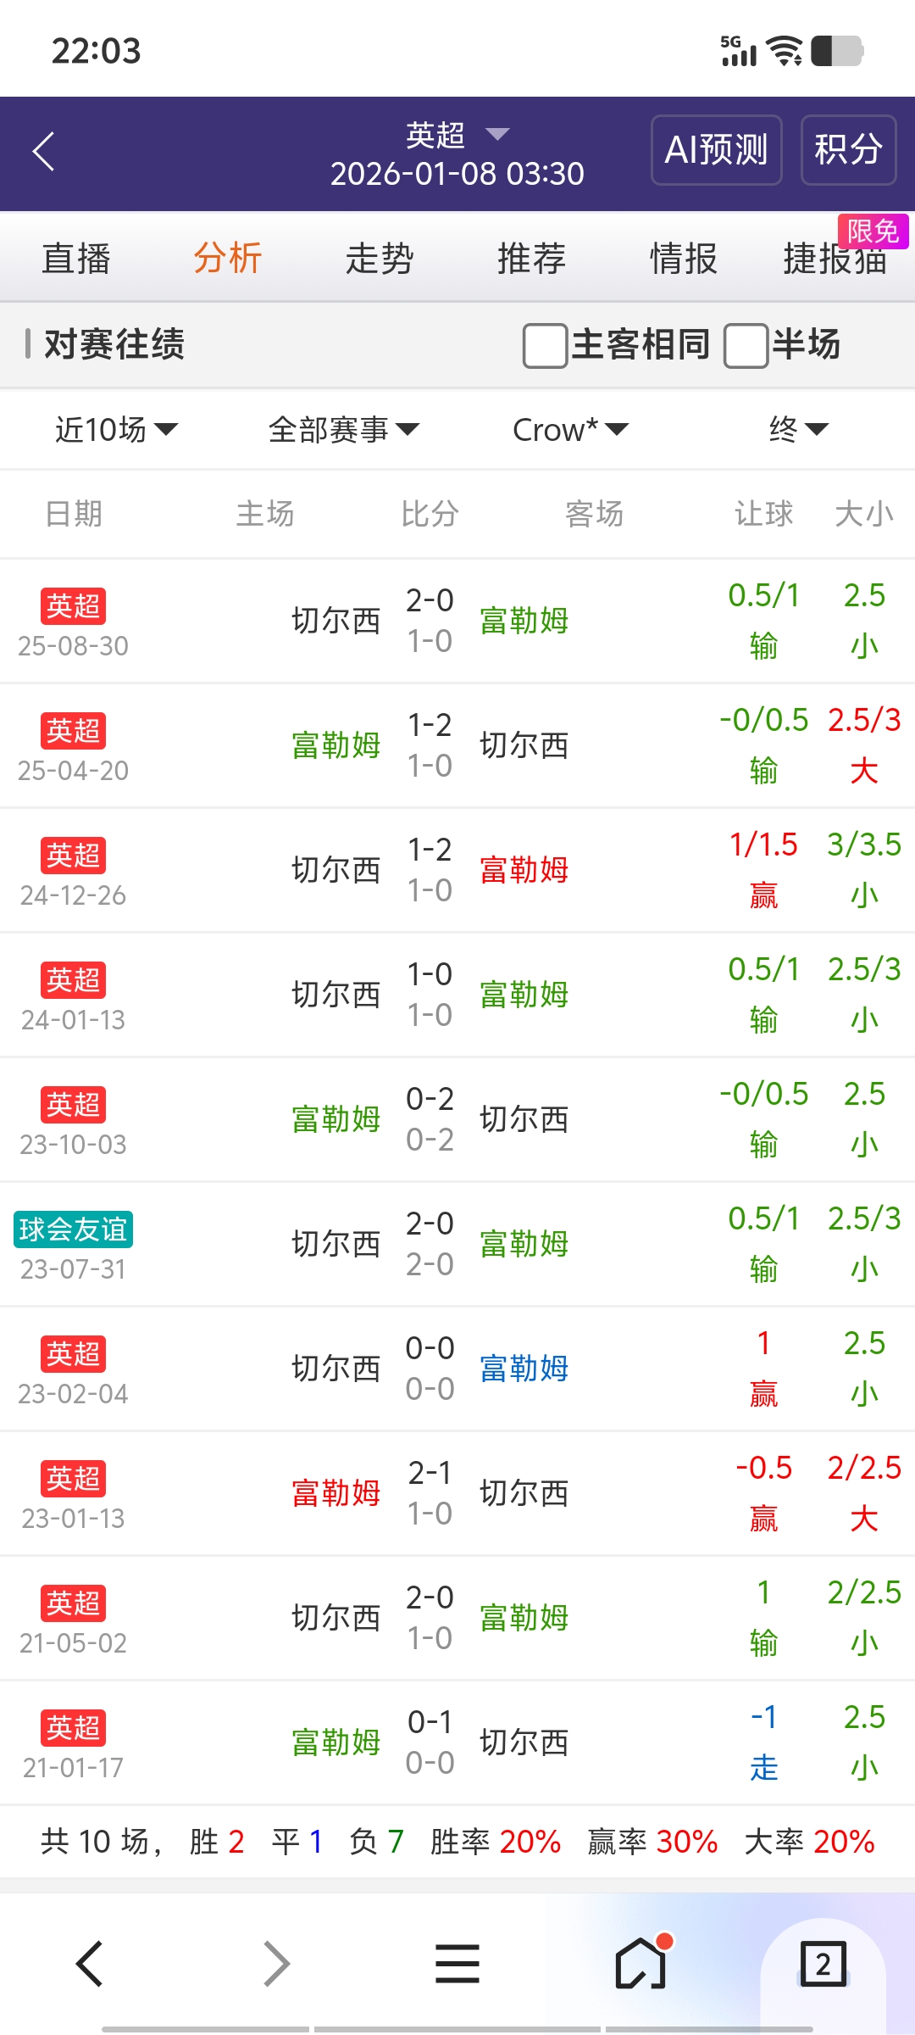Screen dimensions: 915x2035
Task: Go back with browser back arrow
Action: pyautogui.click(x=90, y=1963)
